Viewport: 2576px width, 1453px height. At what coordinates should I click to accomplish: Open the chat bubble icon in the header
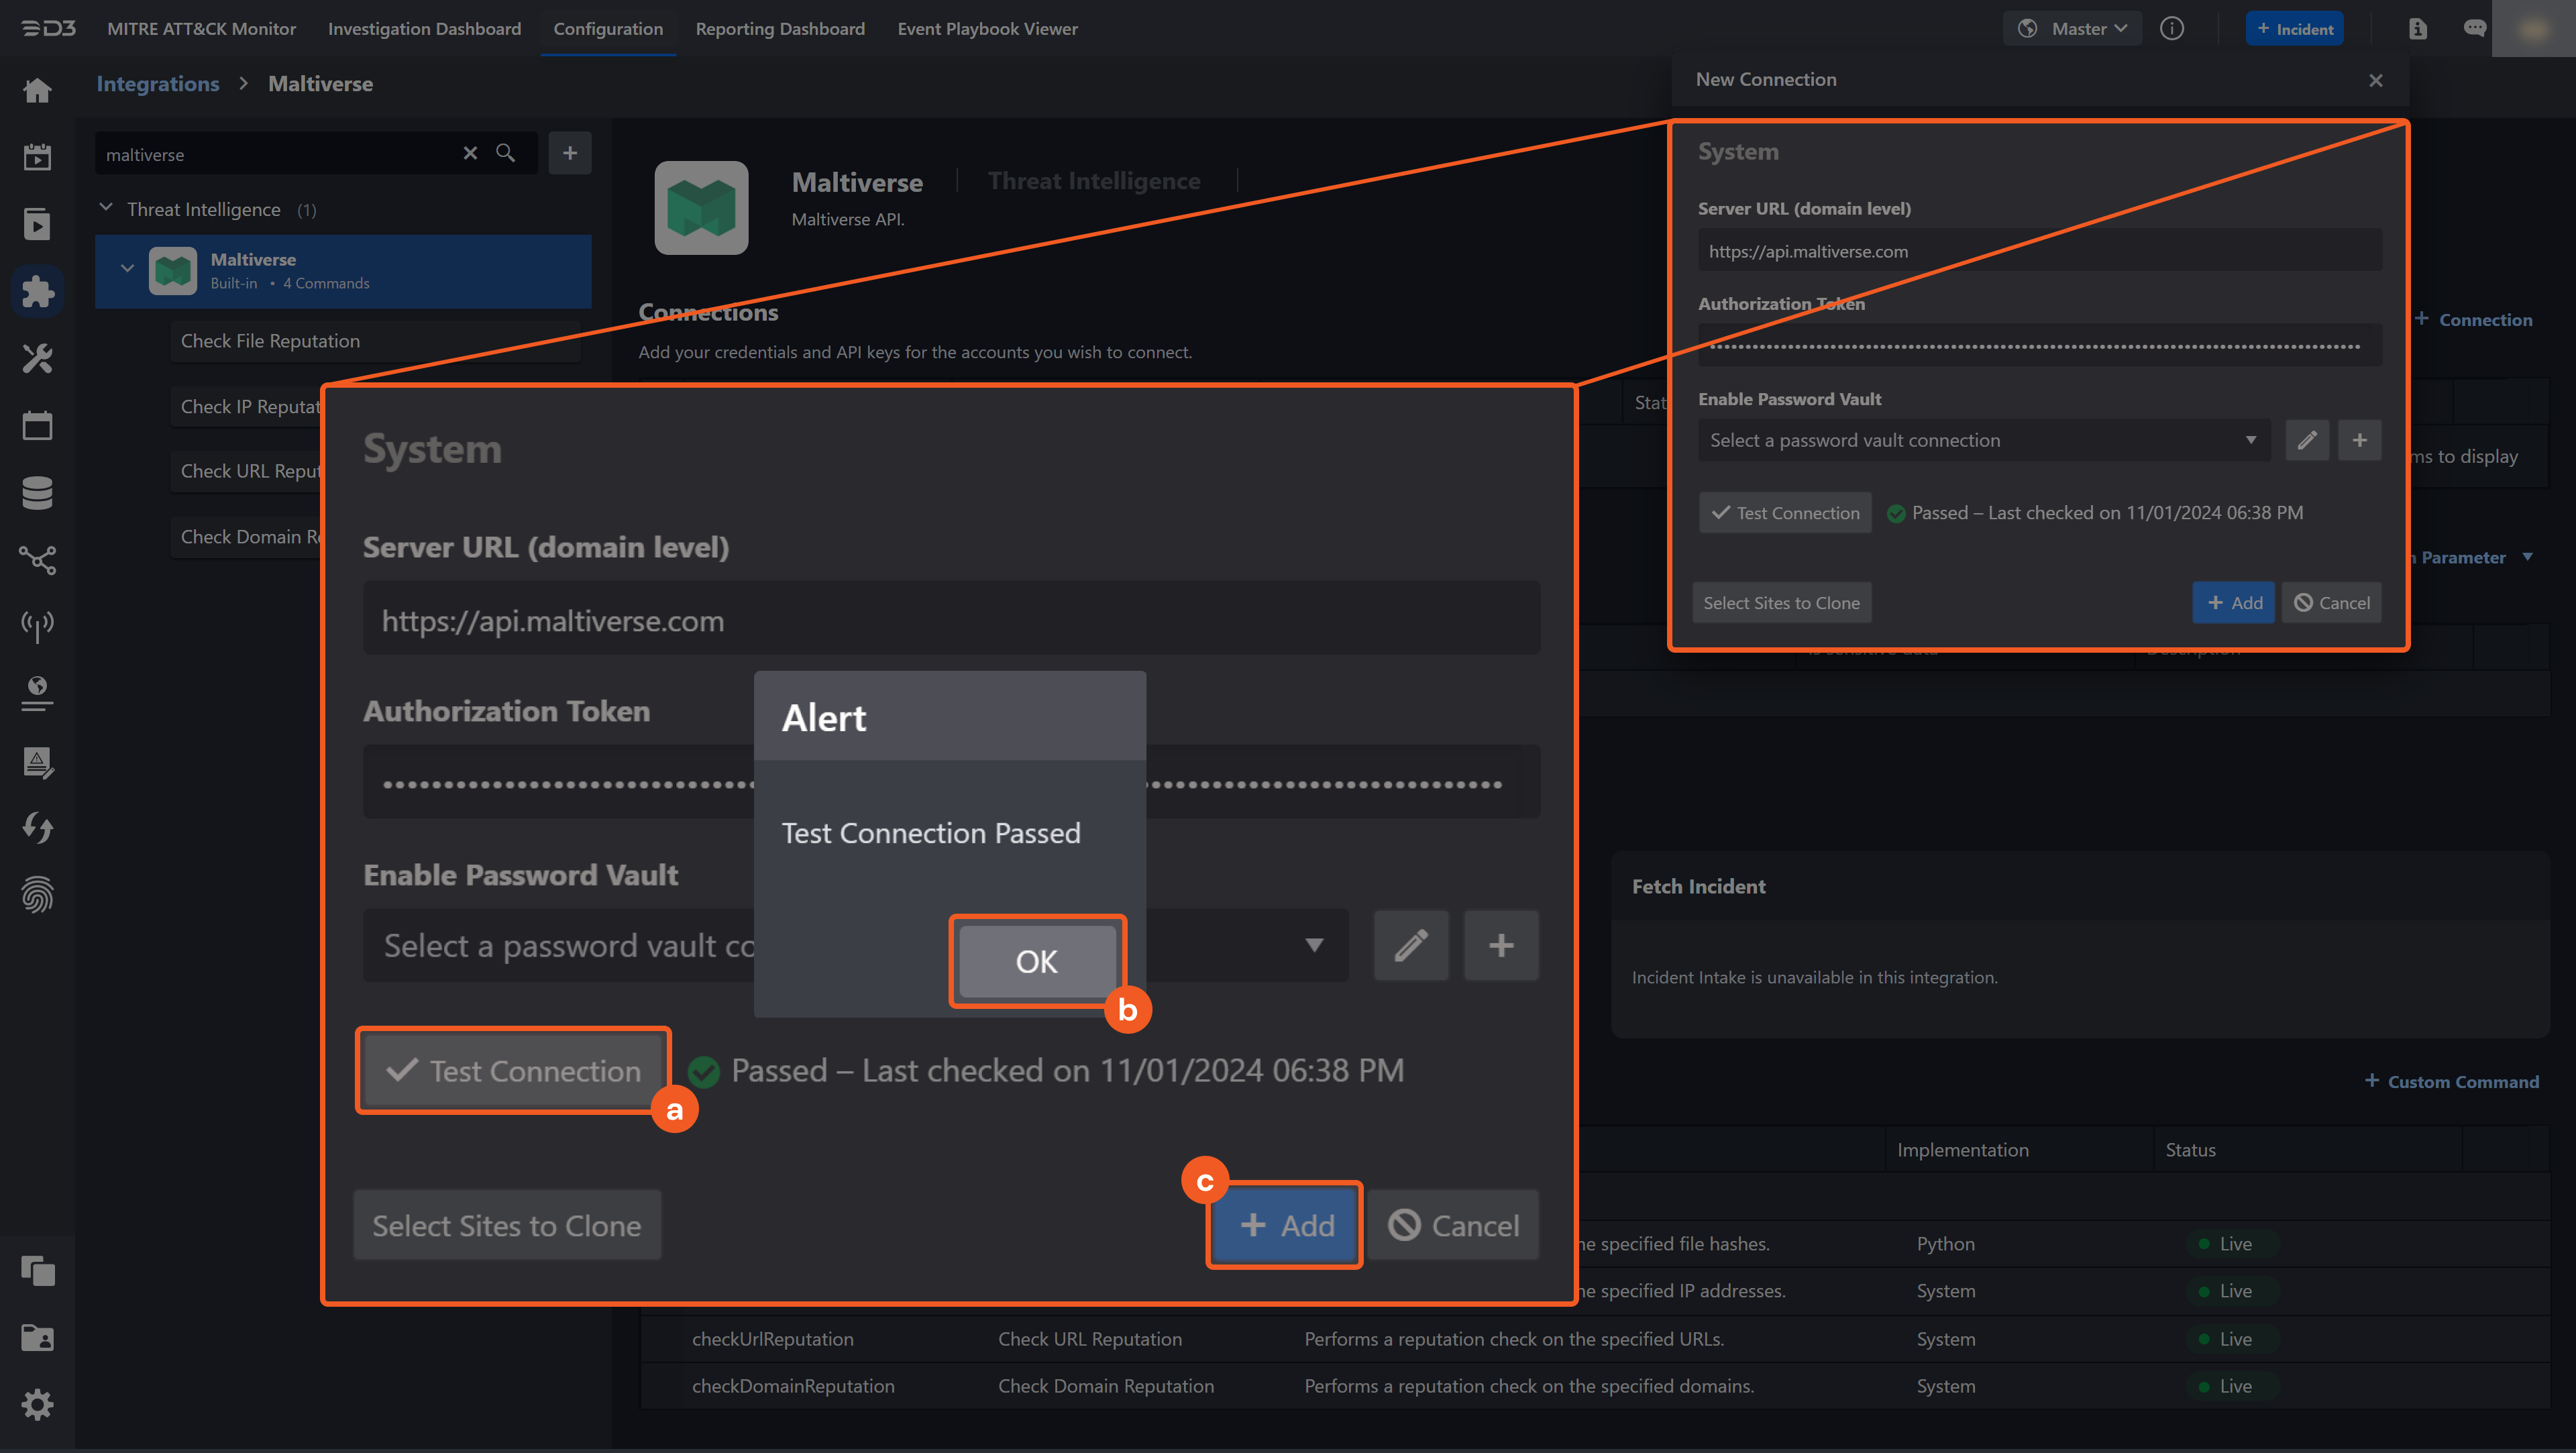tap(2476, 28)
